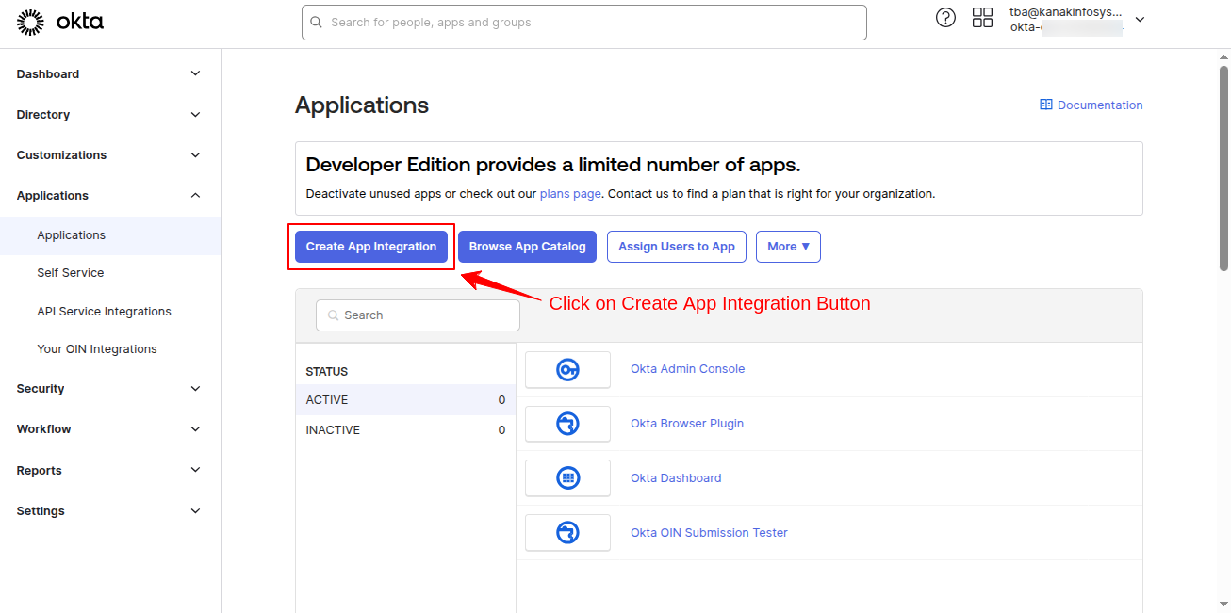Select the Security sidebar label

(x=41, y=389)
